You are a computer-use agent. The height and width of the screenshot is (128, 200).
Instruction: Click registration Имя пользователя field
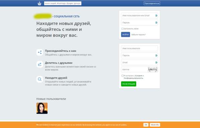(139, 48)
